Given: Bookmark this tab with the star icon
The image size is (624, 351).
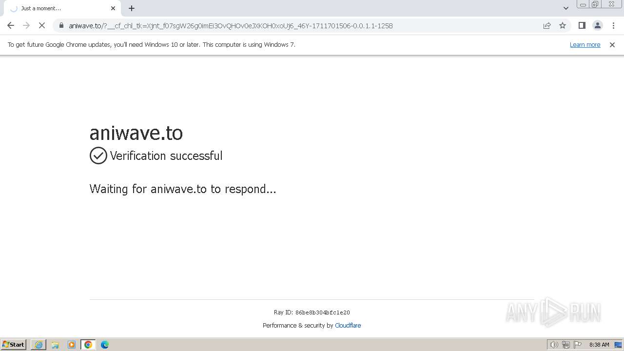Looking at the screenshot, I should (563, 25).
